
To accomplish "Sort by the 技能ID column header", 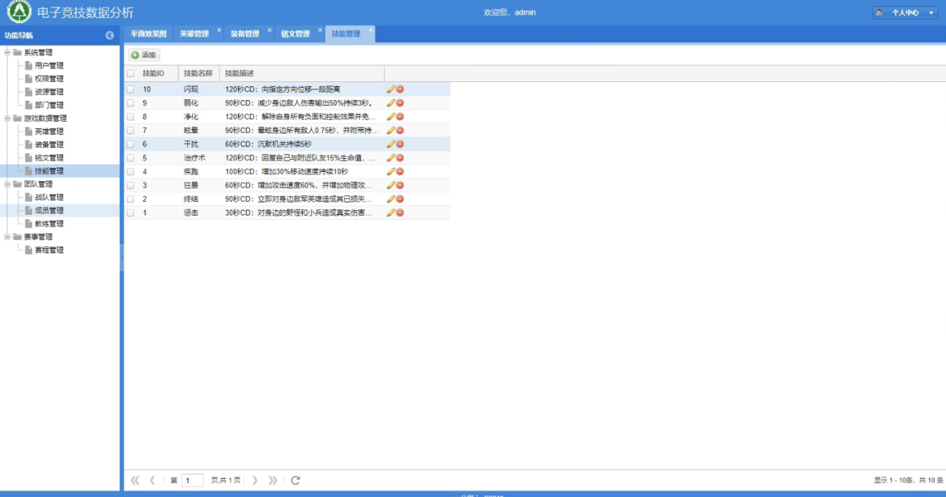I will [x=157, y=73].
